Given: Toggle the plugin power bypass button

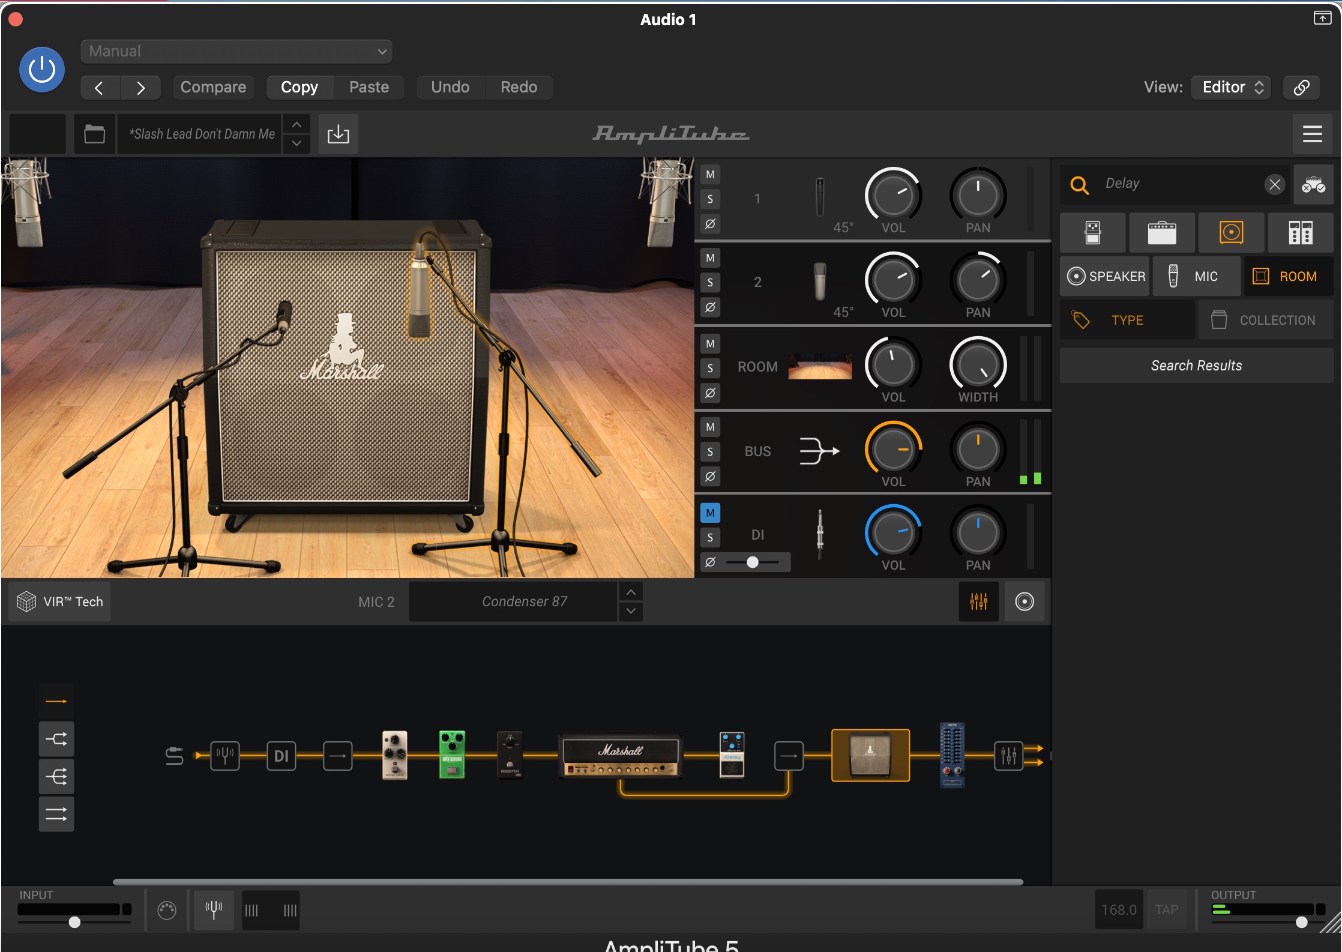Looking at the screenshot, I should tap(42, 70).
